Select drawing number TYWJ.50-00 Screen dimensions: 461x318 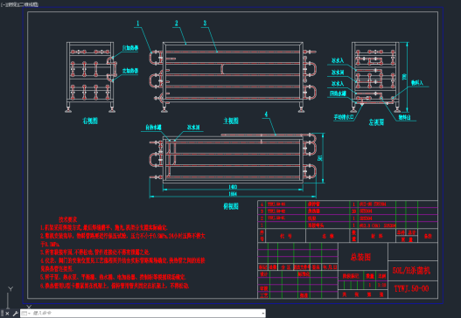pyautogui.click(x=411, y=288)
